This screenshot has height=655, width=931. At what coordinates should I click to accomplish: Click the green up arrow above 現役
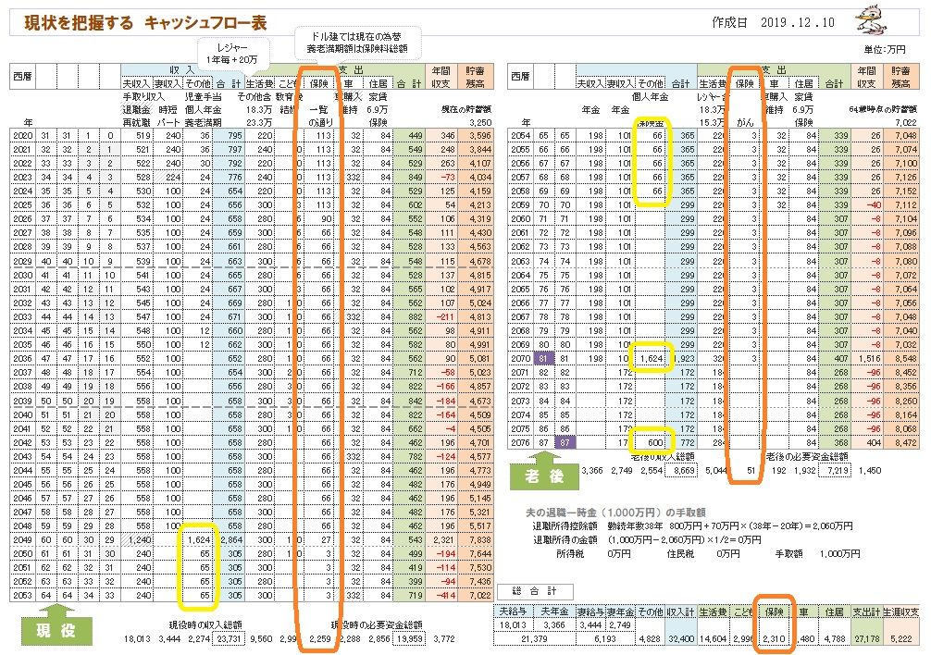[55, 613]
